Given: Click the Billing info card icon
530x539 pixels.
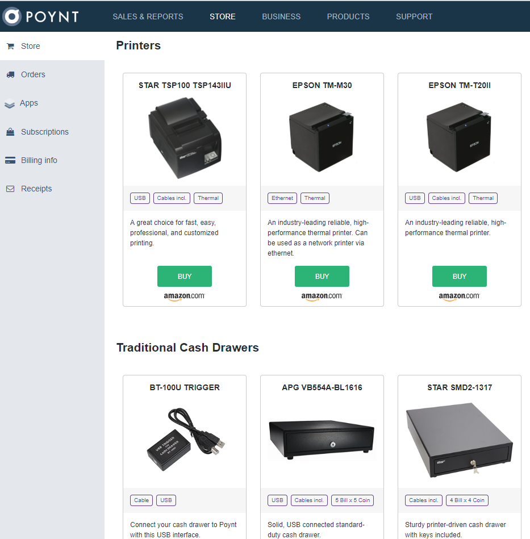Looking at the screenshot, I should (x=10, y=160).
